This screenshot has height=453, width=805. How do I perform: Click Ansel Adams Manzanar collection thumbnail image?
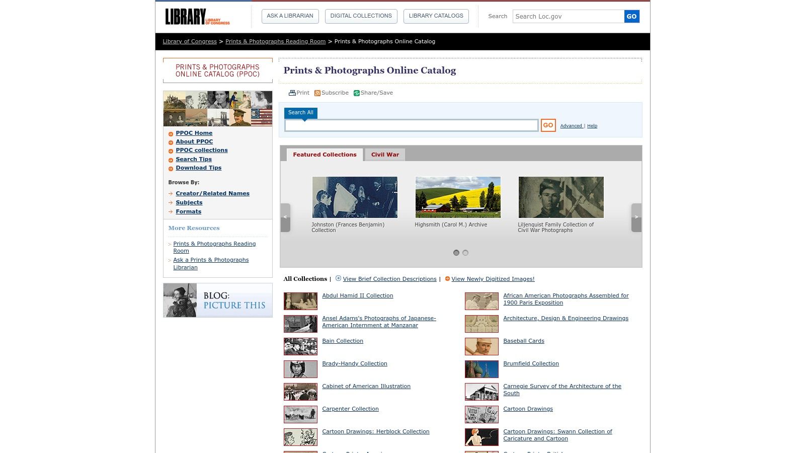pyautogui.click(x=300, y=324)
